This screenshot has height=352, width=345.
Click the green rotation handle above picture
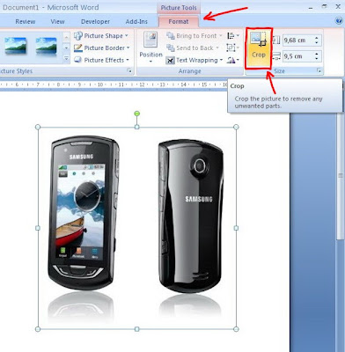(x=136, y=114)
